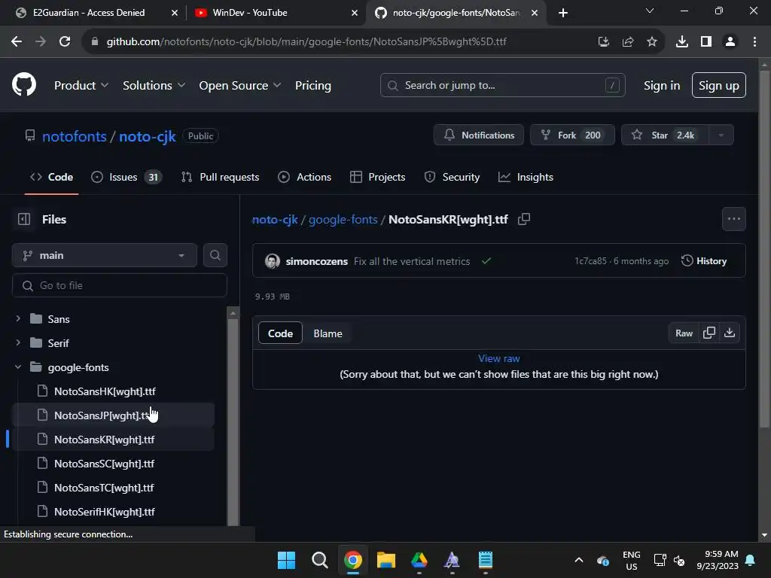Screen dimensions: 771x578
Task: Copy file path icon beside NotoSansKR[wght].ttf
Action: tap(524, 219)
